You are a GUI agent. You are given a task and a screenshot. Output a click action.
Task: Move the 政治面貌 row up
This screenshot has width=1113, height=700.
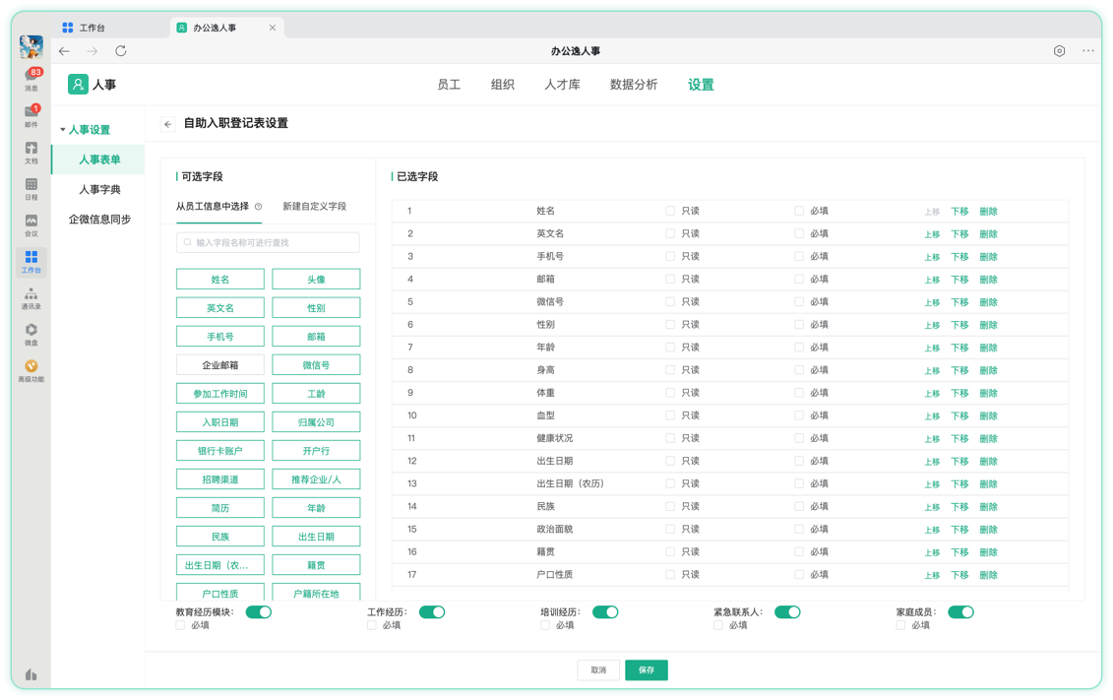pos(932,530)
